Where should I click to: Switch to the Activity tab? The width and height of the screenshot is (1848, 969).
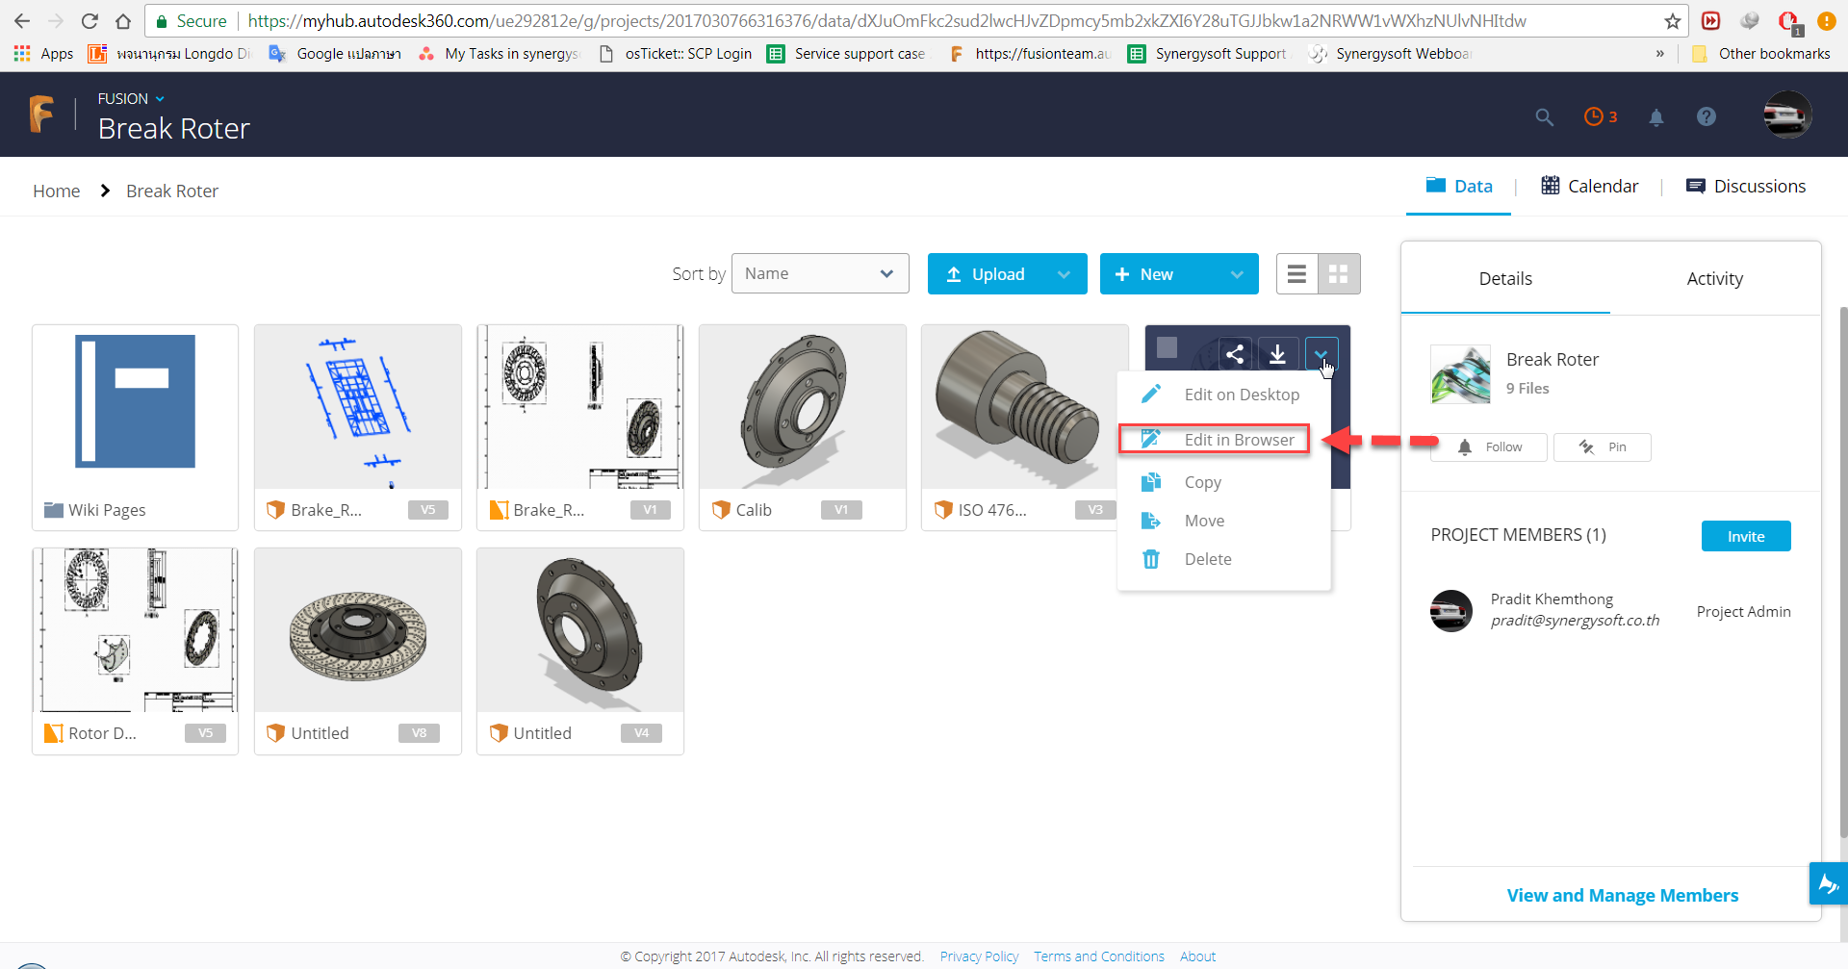(1714, 278)
